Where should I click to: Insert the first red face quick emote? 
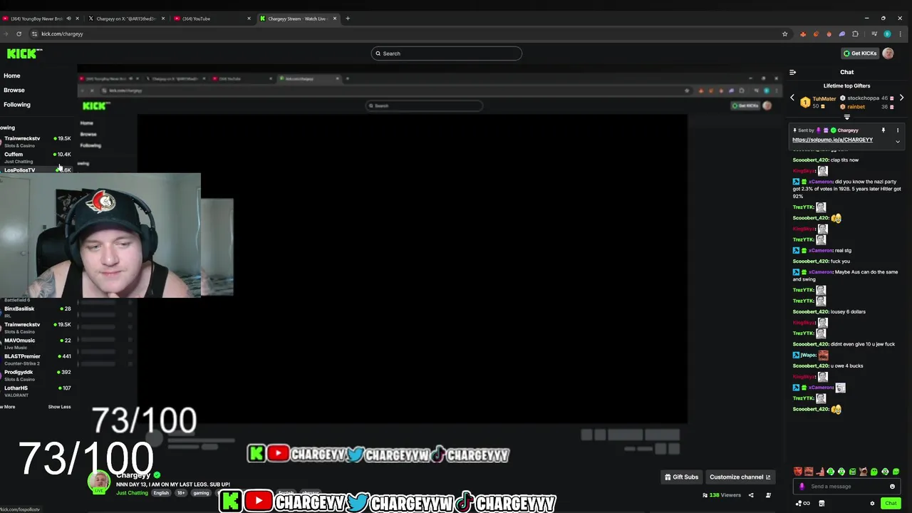pyautogui.click(x=798, y=472)
